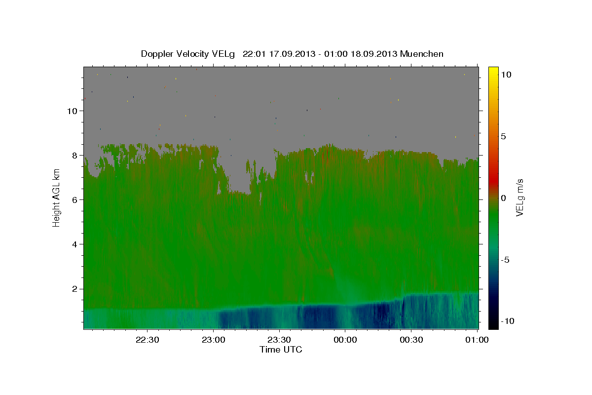Image resolution: width=592 pixels, height=395 pixels.
Task: Click the red section of the colorbar
Action: point(493,182)
